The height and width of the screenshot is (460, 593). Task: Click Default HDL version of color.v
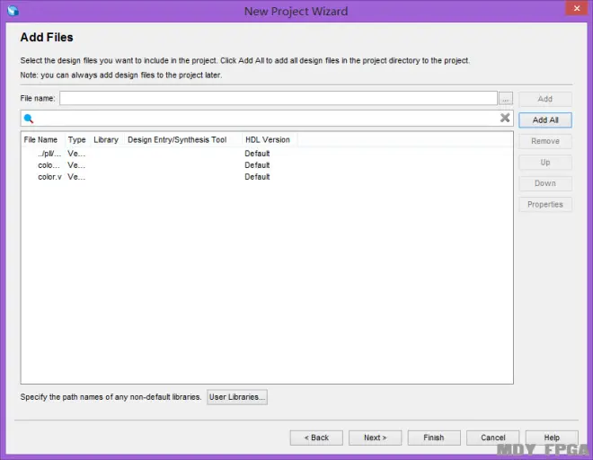[257, 177]
